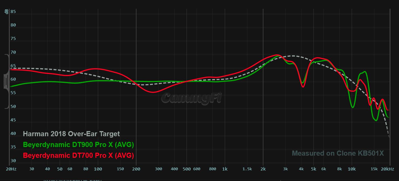Viewport: 399px width, 181px height.
Task: Click the 85 dB axis label
Action: 13,12
